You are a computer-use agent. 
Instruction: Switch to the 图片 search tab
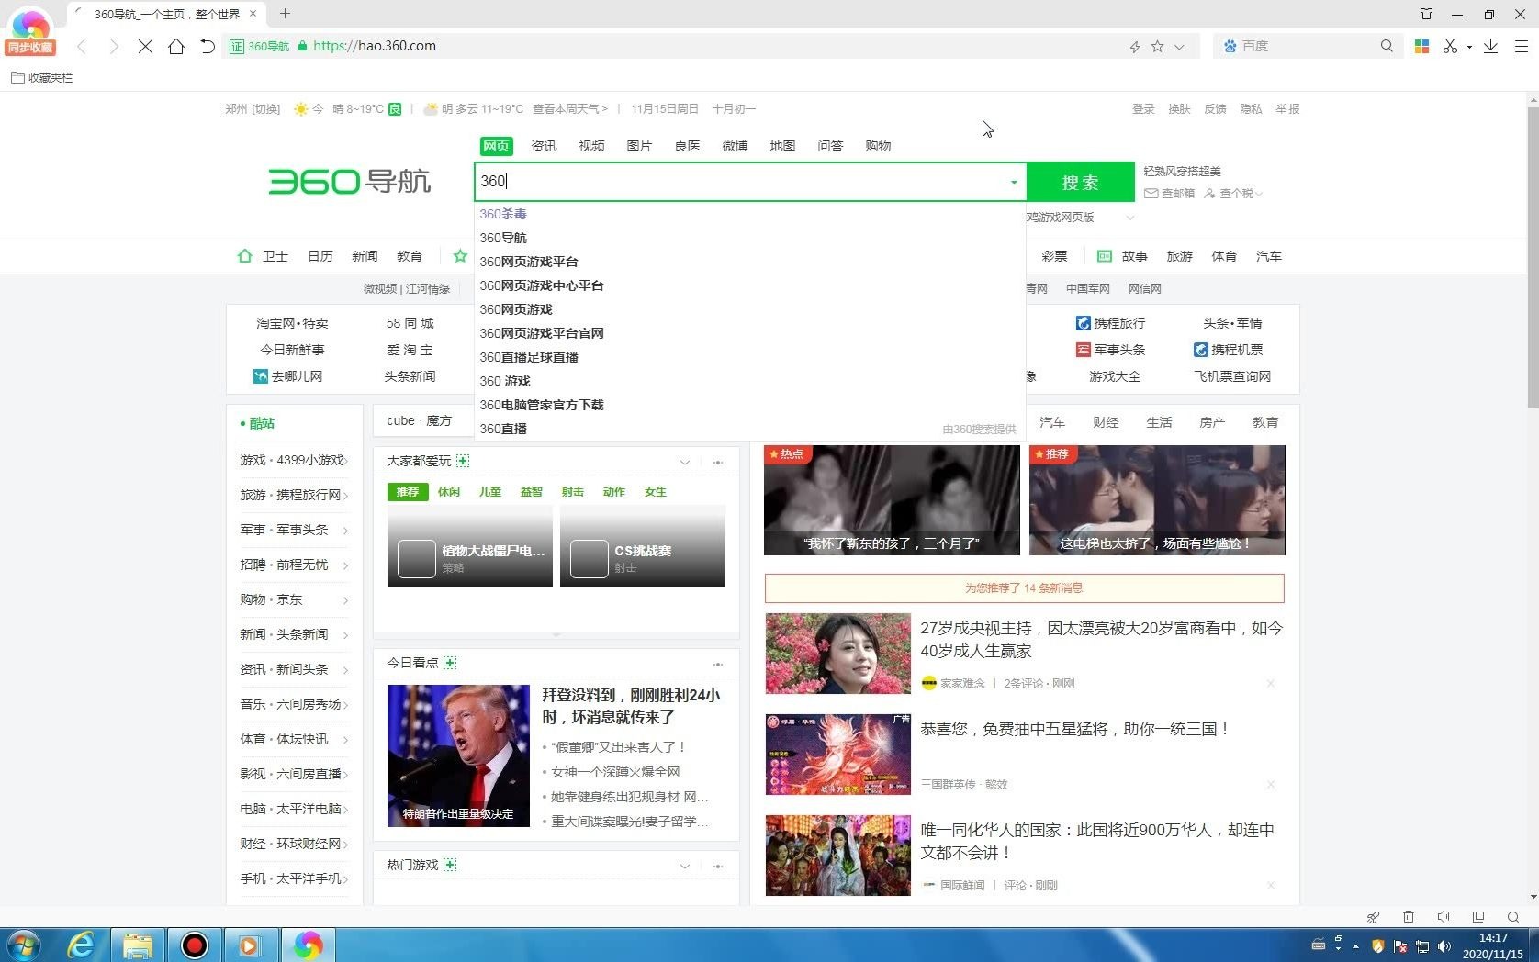639,145
